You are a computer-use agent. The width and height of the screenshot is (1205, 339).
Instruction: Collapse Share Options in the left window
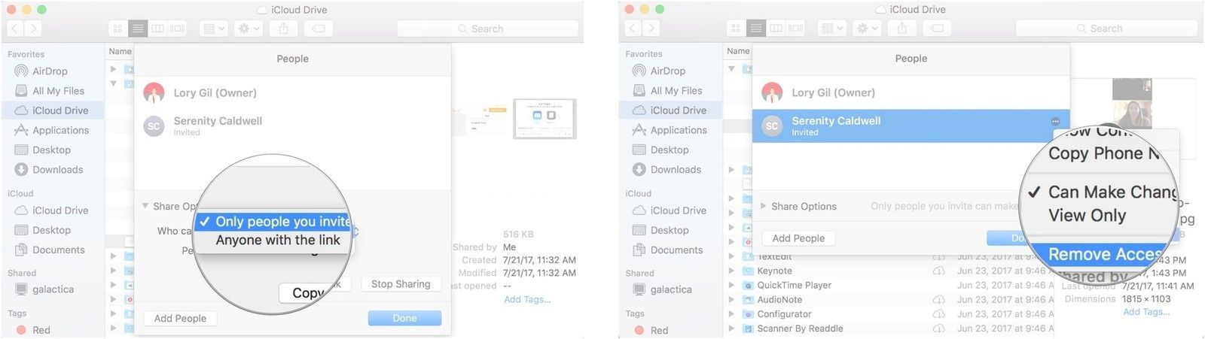pos(145,206)
